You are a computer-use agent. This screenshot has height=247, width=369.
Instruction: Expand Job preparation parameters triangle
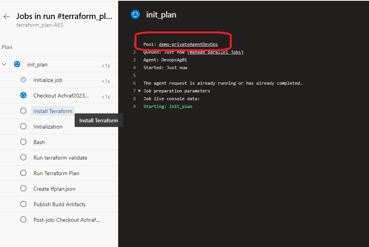pyautogui.click(x=140, y=91)
